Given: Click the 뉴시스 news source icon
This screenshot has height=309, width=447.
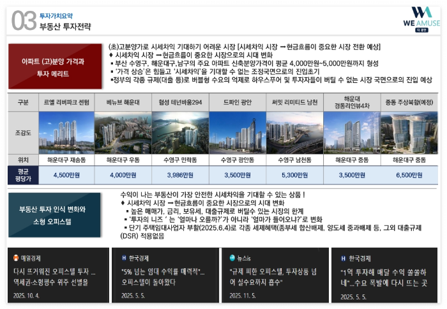Looking at the screenshot, I should pos(232,258).
